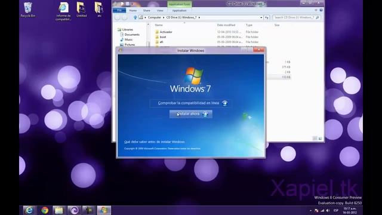The width and height of the screenshot is (382, 215).
Task: Click the search magnifier icon
Action: click(x=318, y=17)
